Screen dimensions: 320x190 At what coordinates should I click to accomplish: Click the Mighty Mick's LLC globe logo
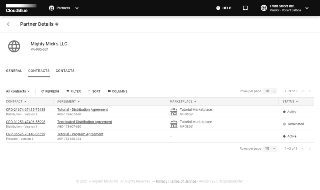[14, 46]
